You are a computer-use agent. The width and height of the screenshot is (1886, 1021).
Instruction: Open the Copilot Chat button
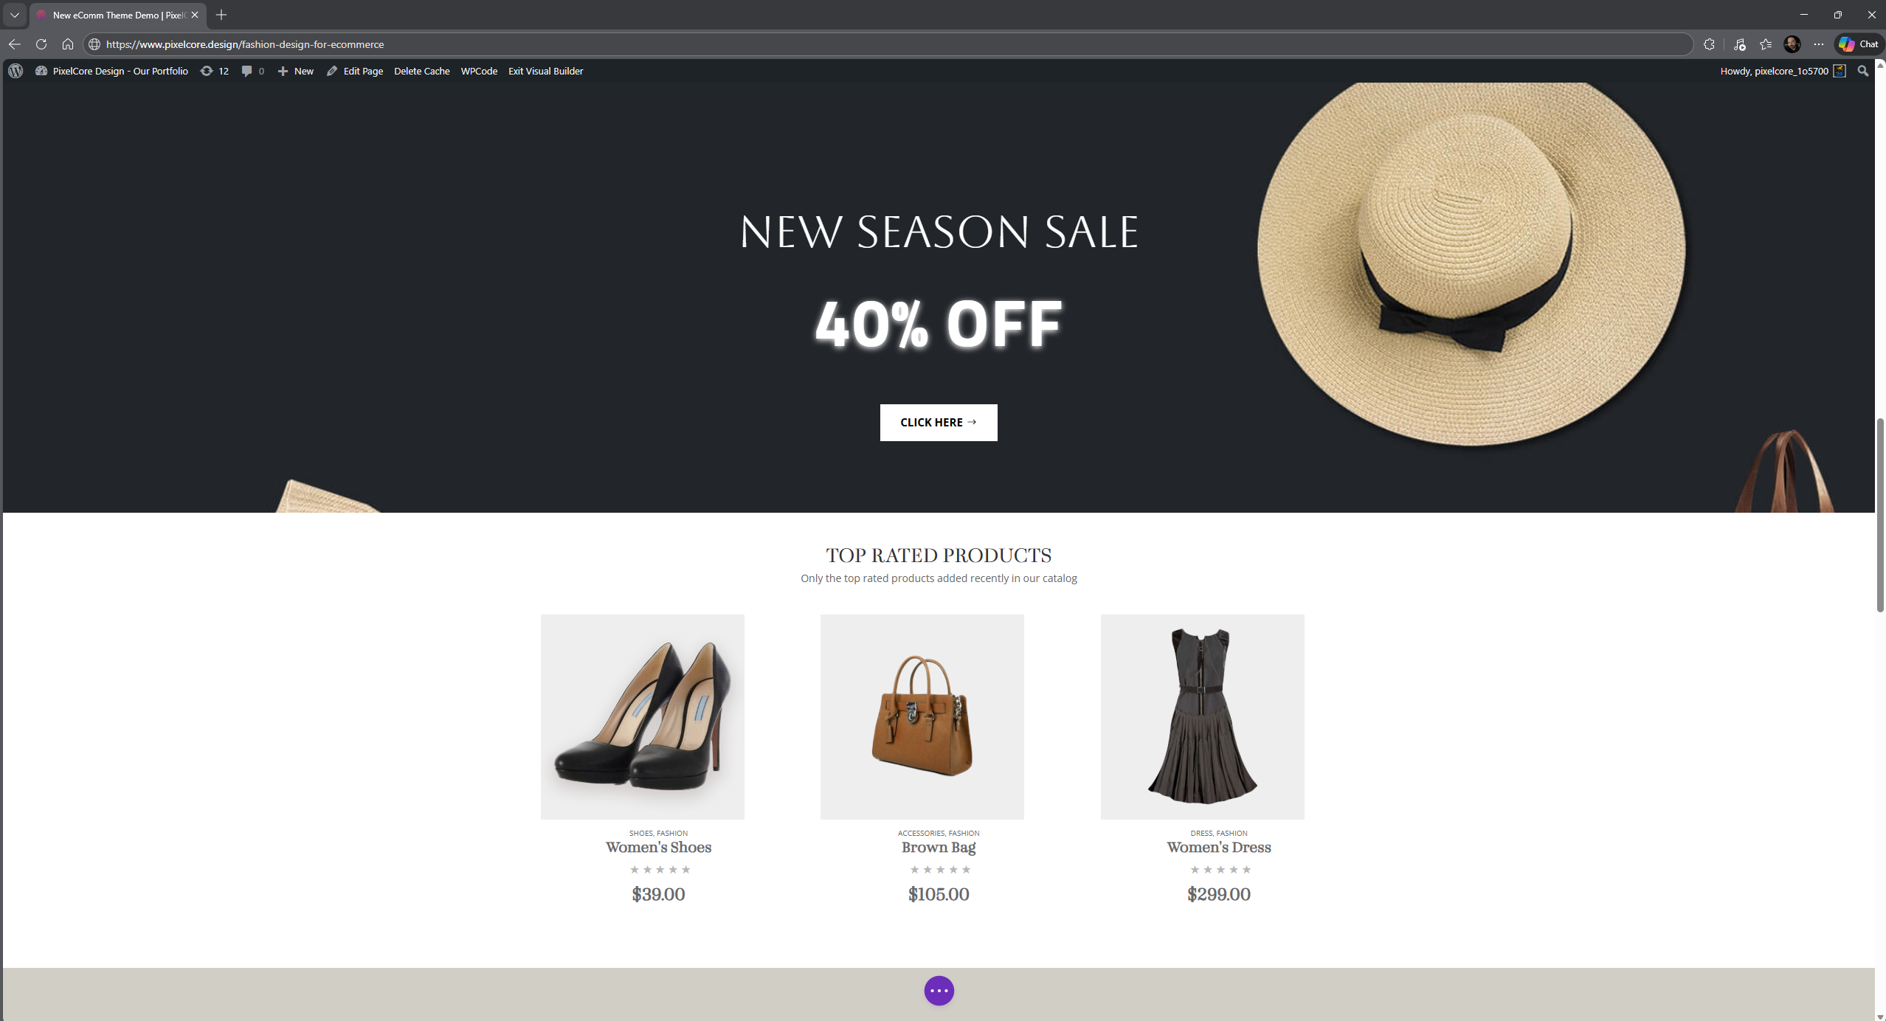pos(1859,44)
